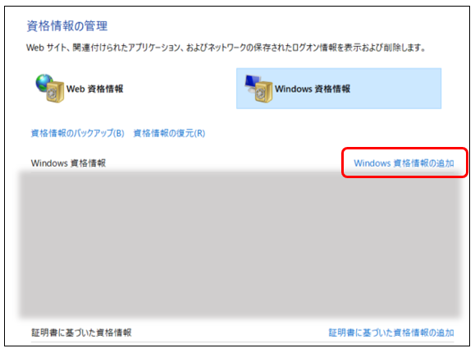Click the red highlight box border around 追加 link
This screenshot has height=353, width=475.
point(404,149)
